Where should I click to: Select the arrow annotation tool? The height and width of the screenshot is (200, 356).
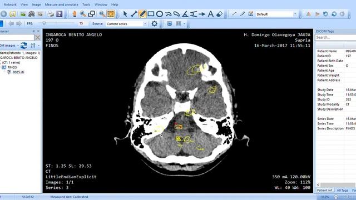click(202, 14)
